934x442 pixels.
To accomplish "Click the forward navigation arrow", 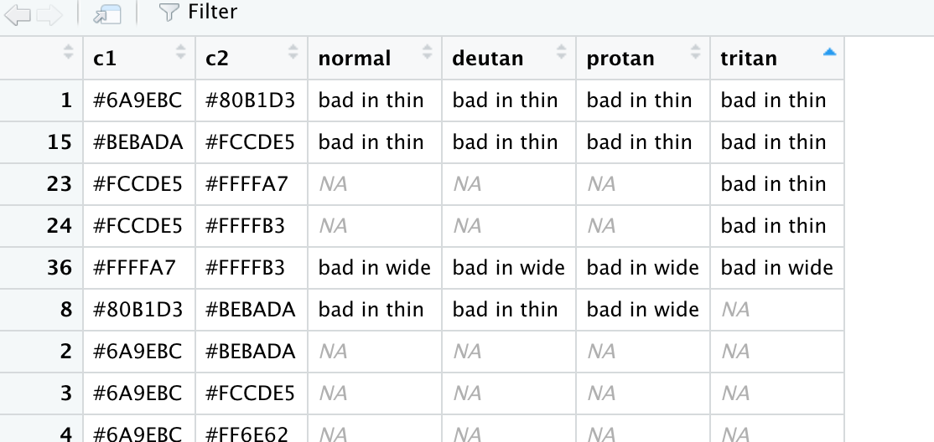I will [x=50, y=13].
